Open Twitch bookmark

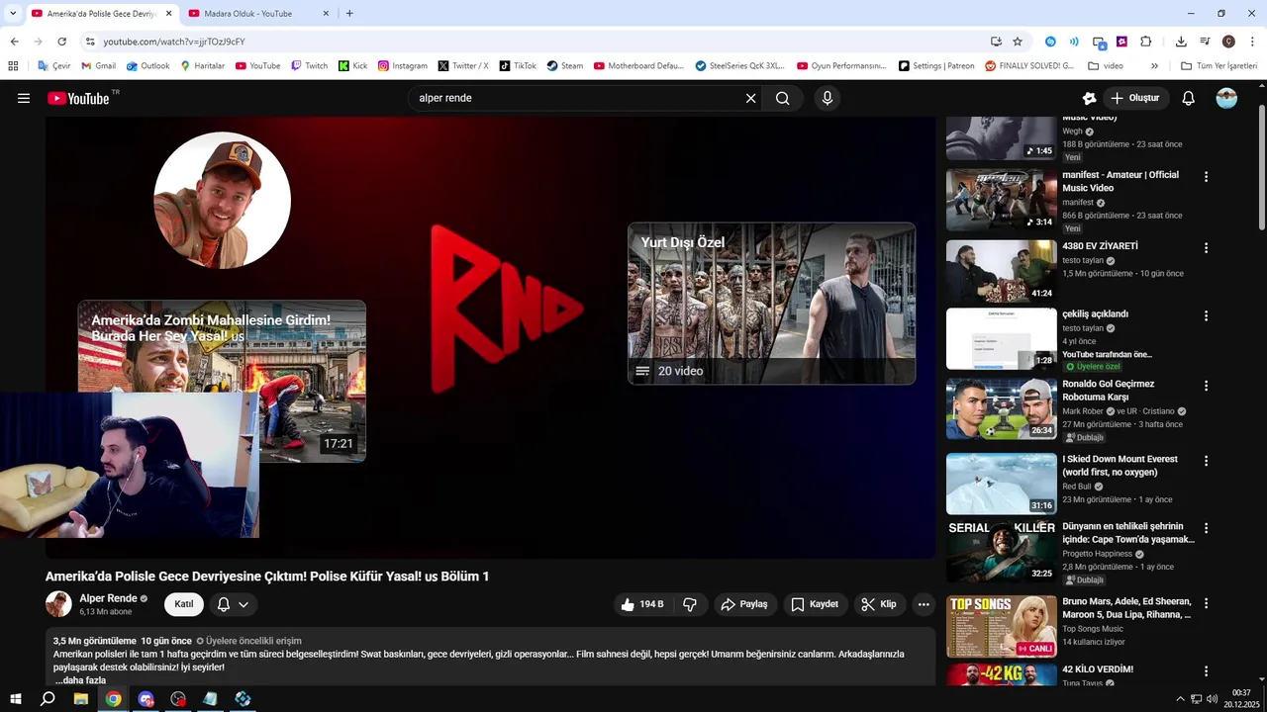click(310, 66)
